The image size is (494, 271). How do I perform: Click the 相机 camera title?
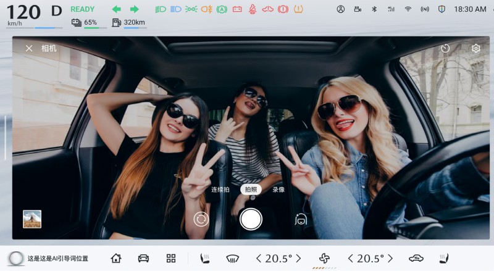click(49, 48)
